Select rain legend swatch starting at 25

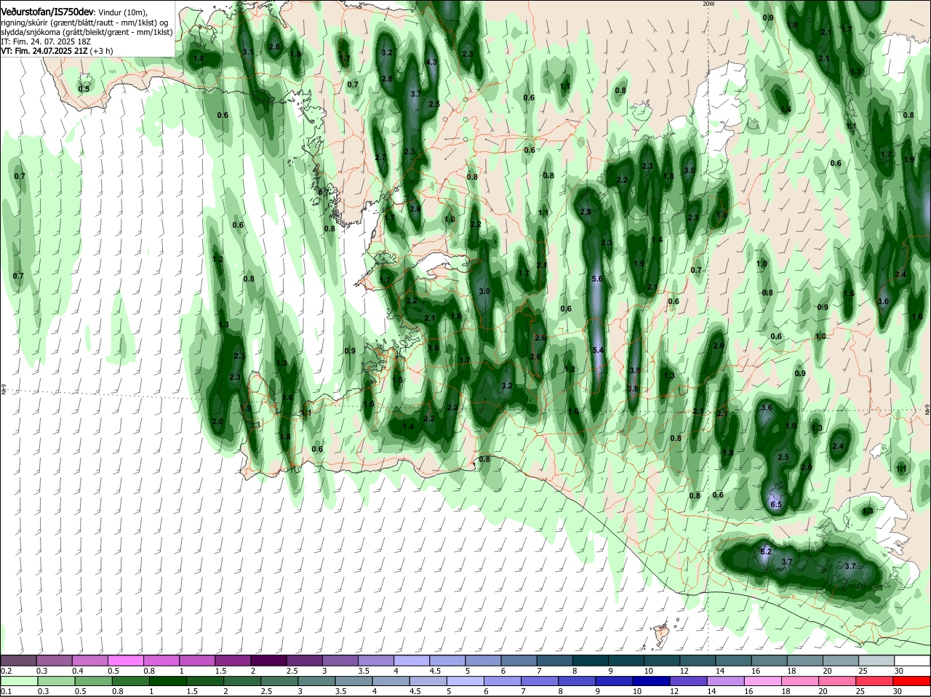coord(876,681)
